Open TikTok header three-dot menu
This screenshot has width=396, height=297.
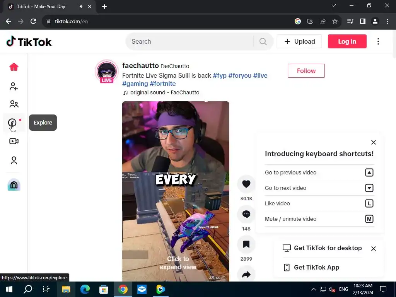(x=378, y=41)
